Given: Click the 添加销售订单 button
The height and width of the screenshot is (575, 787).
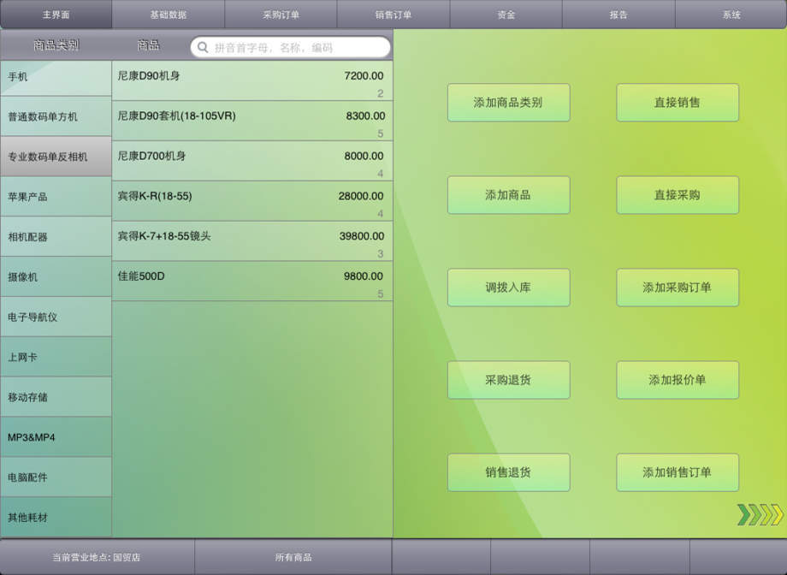Looking at the screenshot, I should pyautogui.click(x=678, y=472).
